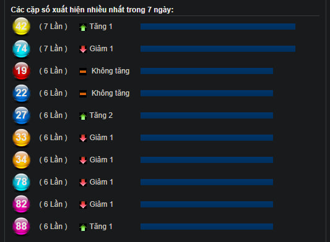The image size is (330, 242).
Task: Select the orange number 33 ball
Action: click(21, 138)
